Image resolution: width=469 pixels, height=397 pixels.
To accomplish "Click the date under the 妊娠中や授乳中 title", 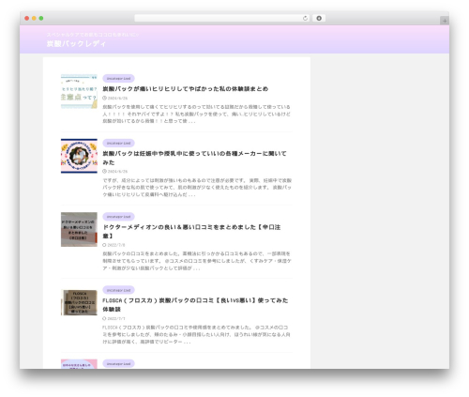I will pyautogui.click(x=117, y=172).
